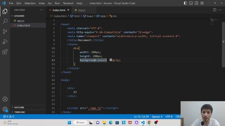
Task: Open the Extensions view
Action: 5,52
